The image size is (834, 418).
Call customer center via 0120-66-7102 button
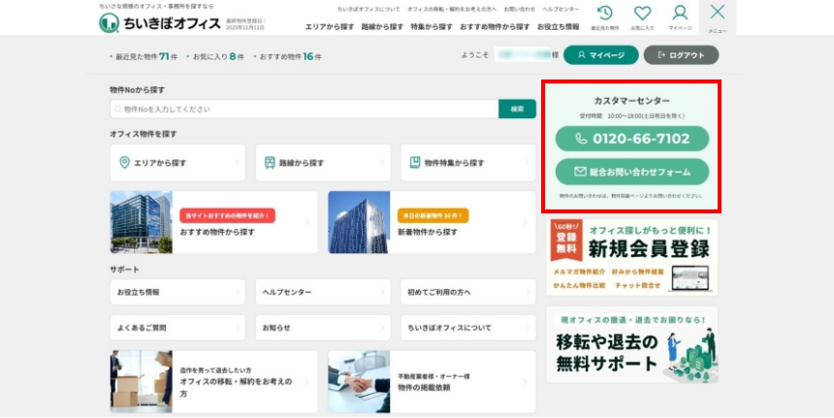coord(631,139)
